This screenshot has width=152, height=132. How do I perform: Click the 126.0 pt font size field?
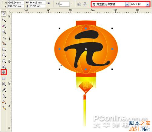(x=138, y=4)
